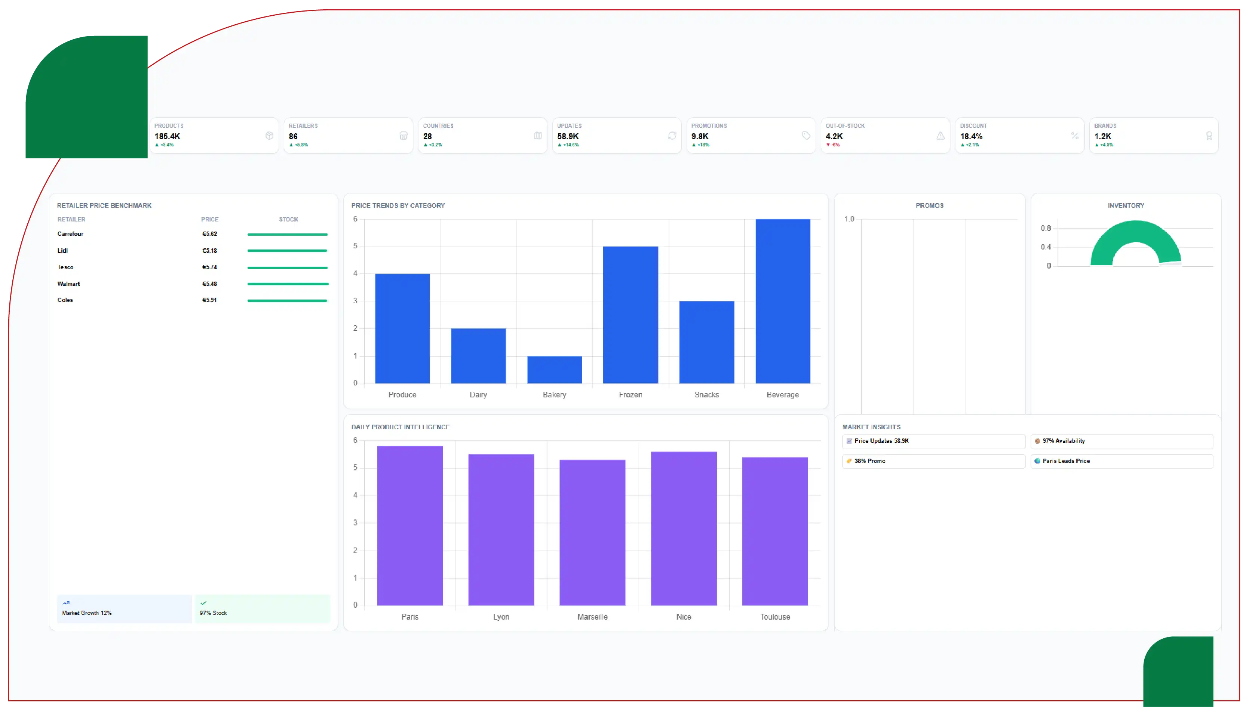Click the Frozen category bar

(630, 314)
